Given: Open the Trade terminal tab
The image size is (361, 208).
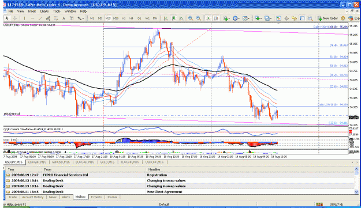Looking at the screenshot, I should pos(13,197).
